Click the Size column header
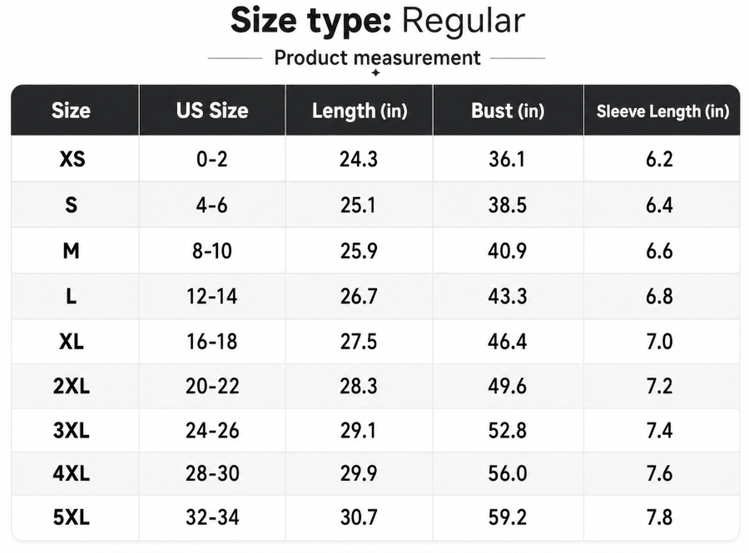This screenshot has width=749, height=553. [71, 111]
